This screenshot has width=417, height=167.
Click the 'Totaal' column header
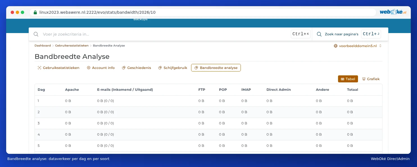pos(353,90)
